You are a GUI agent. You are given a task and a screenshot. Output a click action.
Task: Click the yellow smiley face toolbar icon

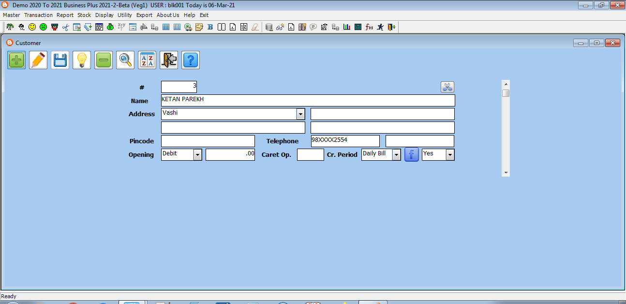pyautogui.click(x=32, y=27)
